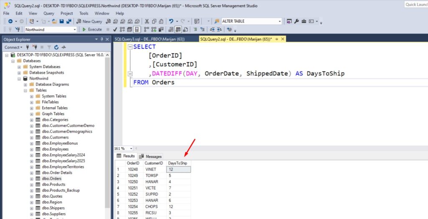Screen dimensions: 428x219
Task: Click Connect Object Explorer plug icon
Action: pyautogui.click(x=27, y=47)
